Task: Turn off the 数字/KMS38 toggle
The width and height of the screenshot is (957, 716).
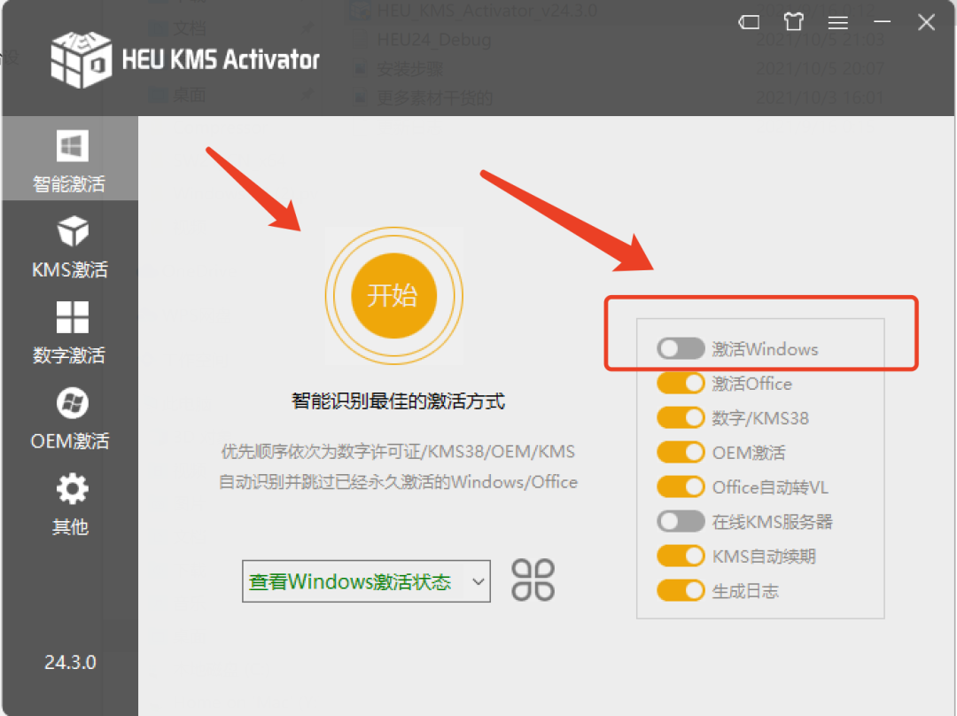Action: tap(680, 418)
